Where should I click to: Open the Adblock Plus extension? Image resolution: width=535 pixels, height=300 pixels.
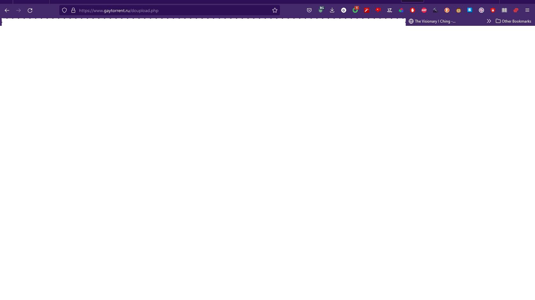pyautogui.click(x=424, y=10)
